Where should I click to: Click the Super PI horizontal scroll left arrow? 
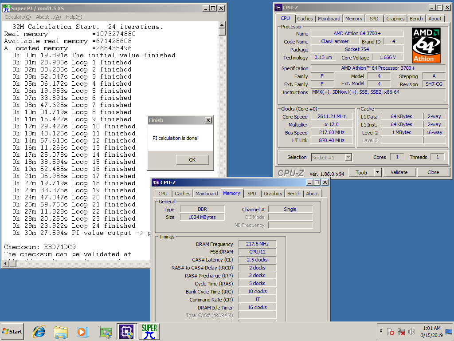(x=5, y=263)
